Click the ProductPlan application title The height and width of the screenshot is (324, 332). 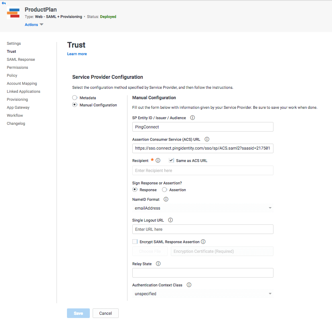tap(40, 10)
